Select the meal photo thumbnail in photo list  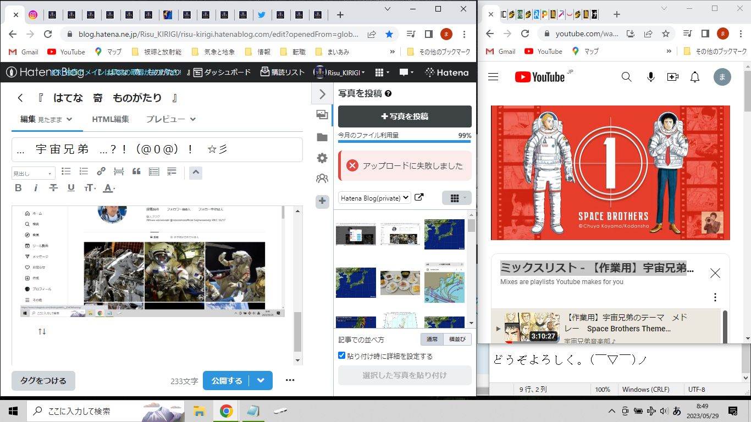click(x=400, y=282)
